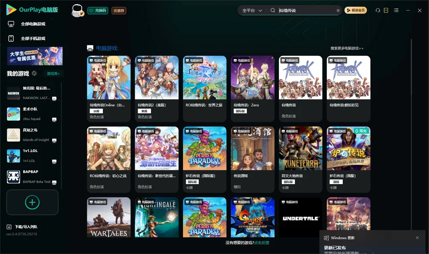This screenshot has width=429, height=254.
Task: Dismiss the Windows 更新 notification
Action: point(417,238)
